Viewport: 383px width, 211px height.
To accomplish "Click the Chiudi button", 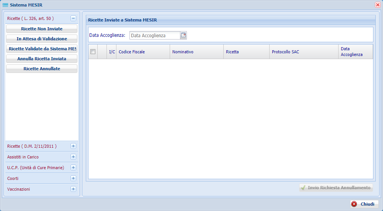I will 364,204.
